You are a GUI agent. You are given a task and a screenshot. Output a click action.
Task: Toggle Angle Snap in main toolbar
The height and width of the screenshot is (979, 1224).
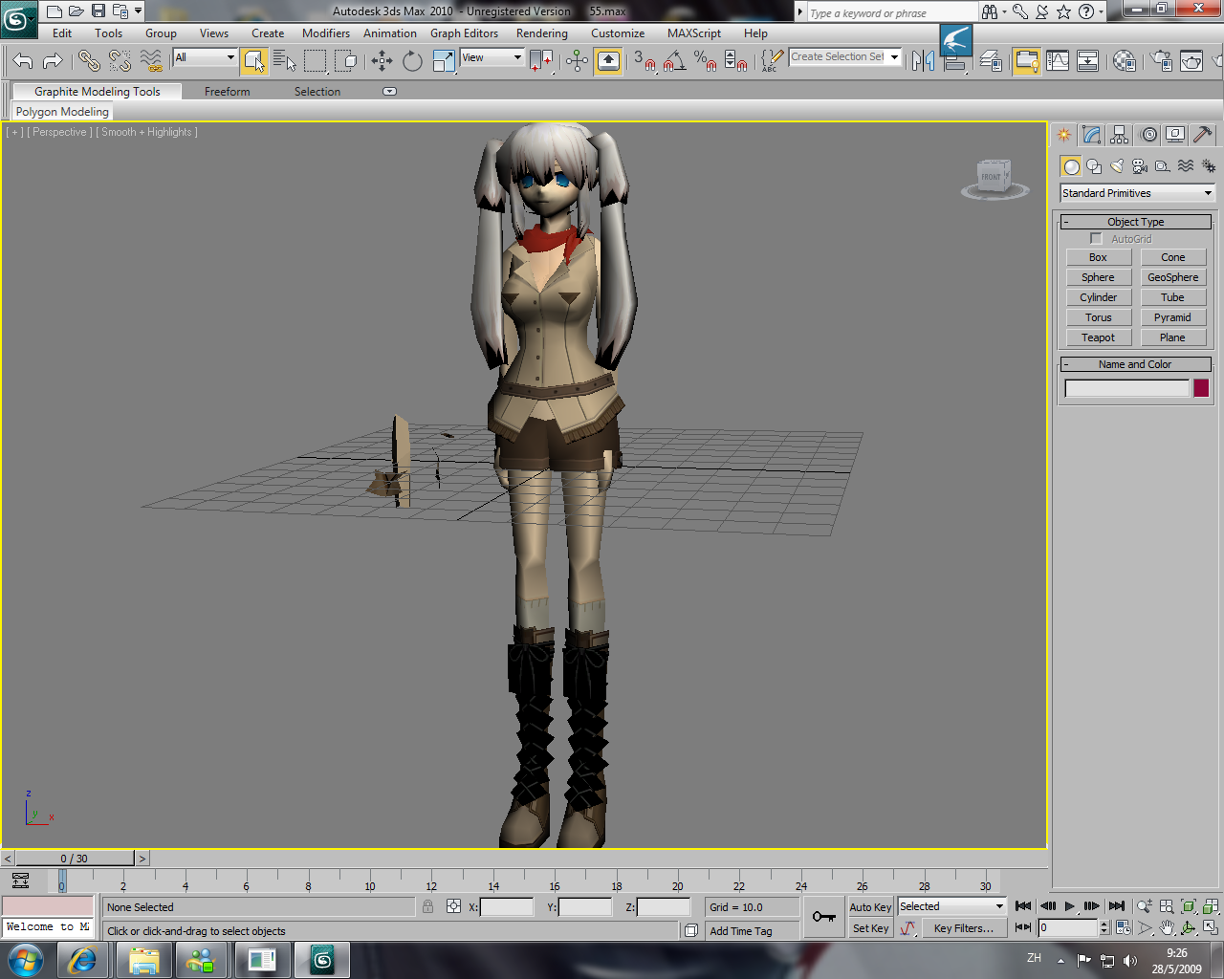pyautogui.click(x=674, y=61)
